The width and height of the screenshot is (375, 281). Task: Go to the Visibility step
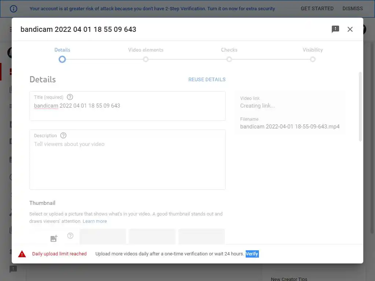click(313, 50)
